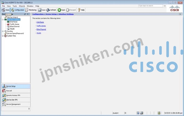Click the lock icon in status bar
This screenshot has width=184, height=116.
(x=159, y=113)
